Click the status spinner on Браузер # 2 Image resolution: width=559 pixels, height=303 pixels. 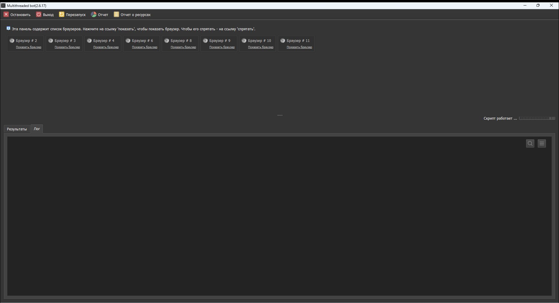(x=12, y=40)
